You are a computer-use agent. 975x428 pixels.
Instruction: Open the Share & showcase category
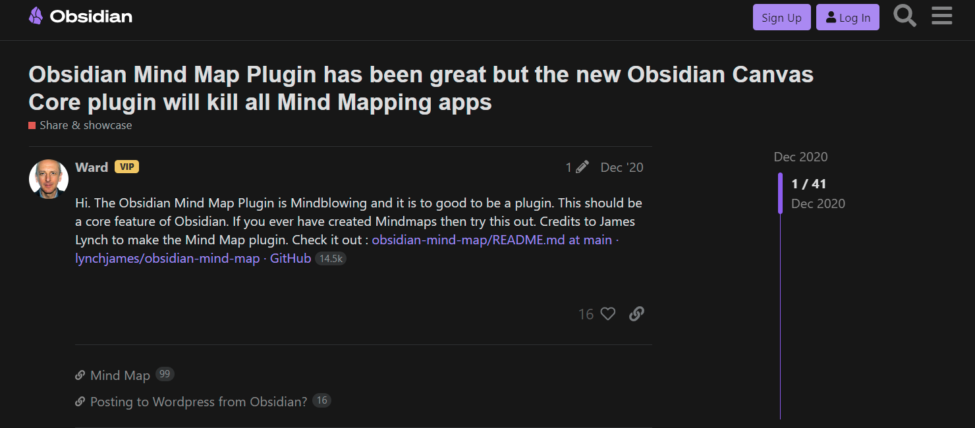(85, 124)
